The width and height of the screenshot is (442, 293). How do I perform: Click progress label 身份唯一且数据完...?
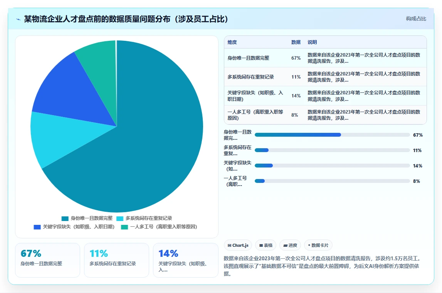pos(238,135)
